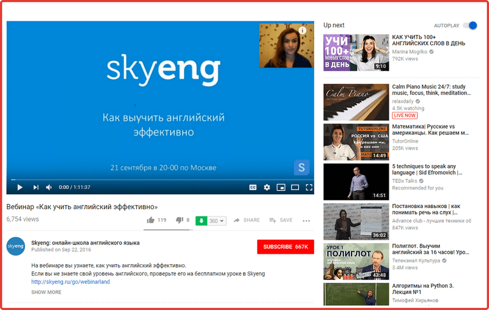Screen dimensions: 489x310
Task: Open the player settings gear
Action: pos(267,187)
